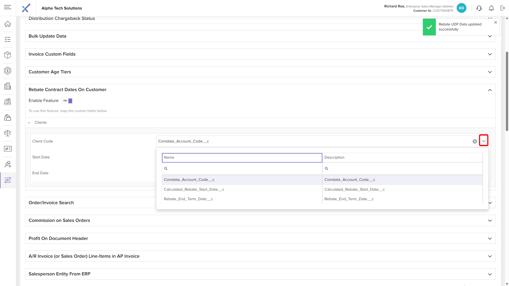Click the logout icon
The height and width of the screenshot is (286, 509).
pos(503,8)
